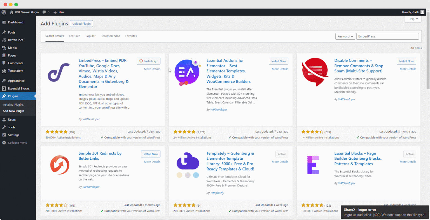Click the Upload Plugin button
The width and height of the screenshot is (430, 220).
point(81,23)
